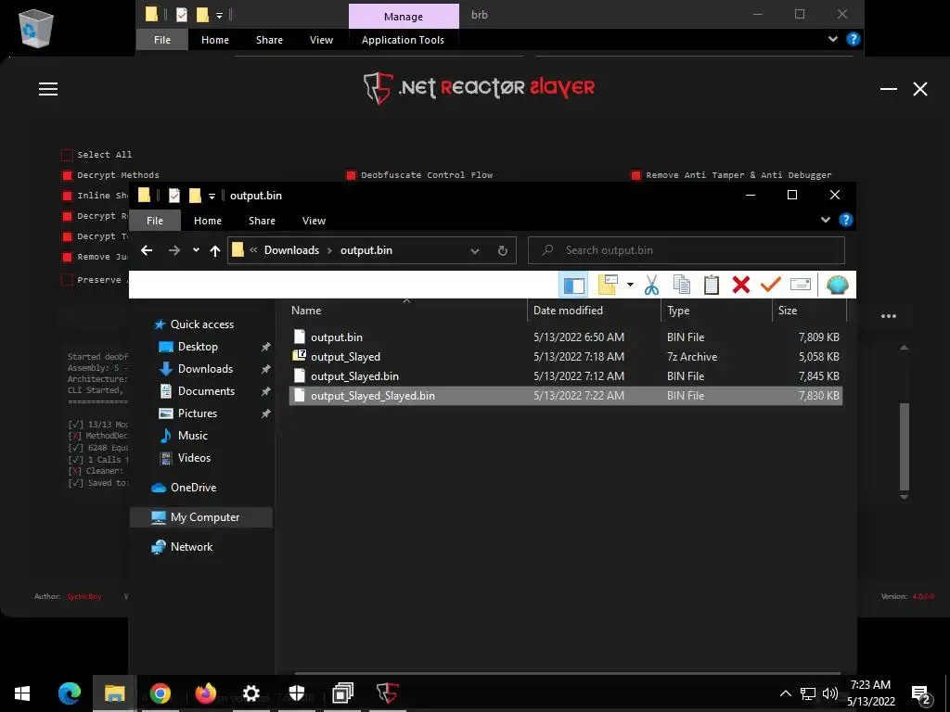Open Firefox from the taskbar
Screen dimensions: 950x712
[x=205, y=693]
